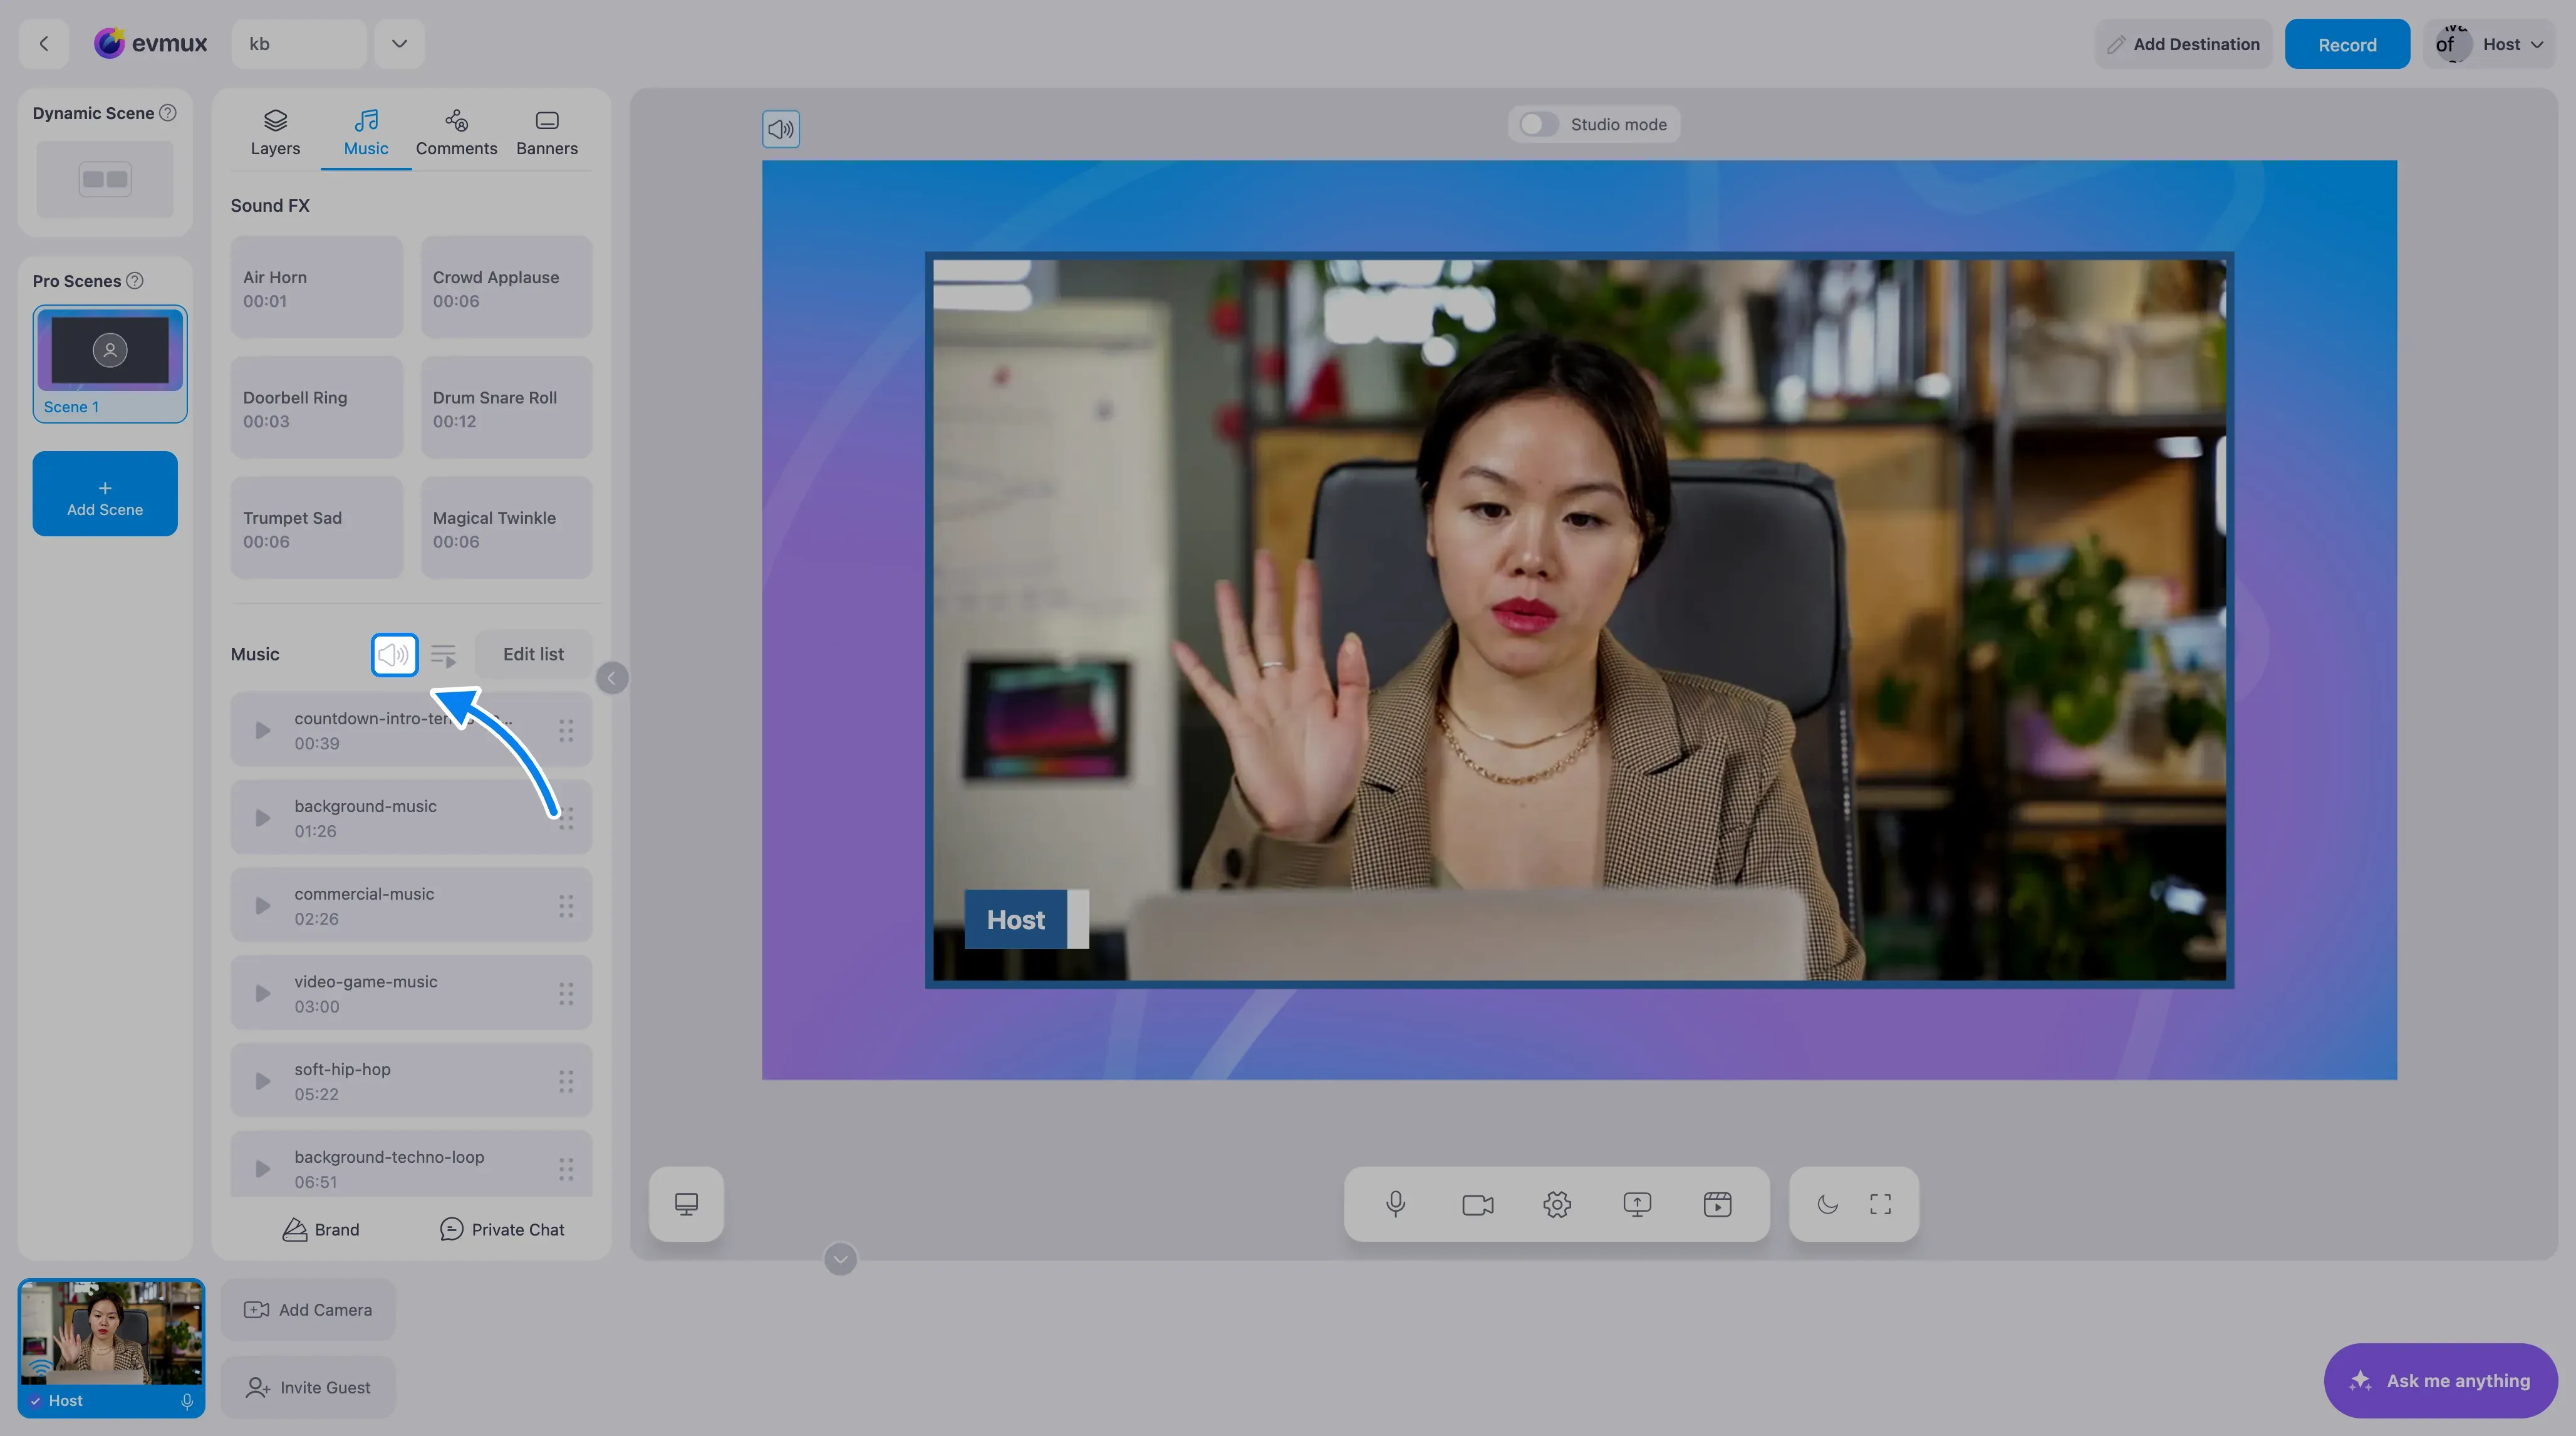Image resolution: width=2576 pixels, height=1436 pixels.
Task: Click the share screen icon
Action: pyautogui.click(x=1637, y=1204)
